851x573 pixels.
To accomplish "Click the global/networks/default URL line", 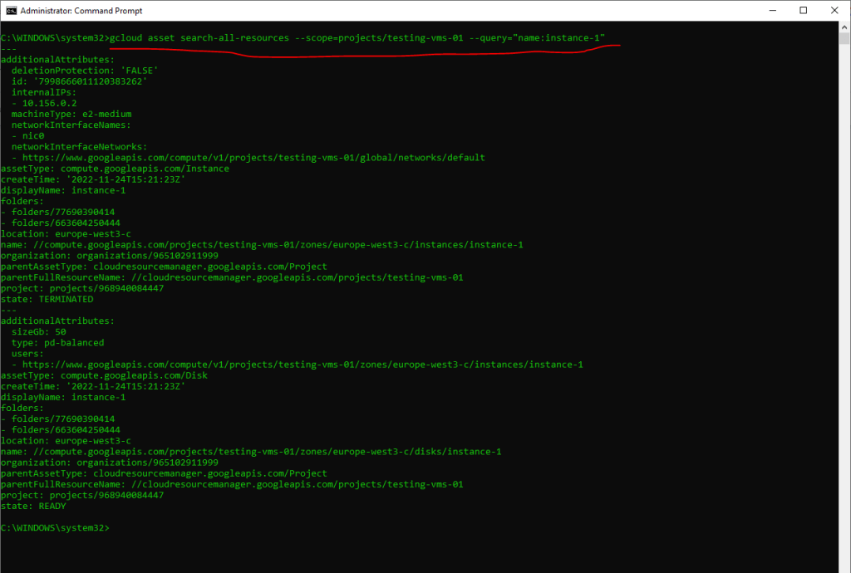I will click(253, 157).
